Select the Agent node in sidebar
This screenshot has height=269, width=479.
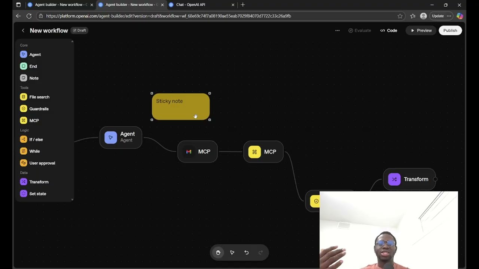(35, 55)
